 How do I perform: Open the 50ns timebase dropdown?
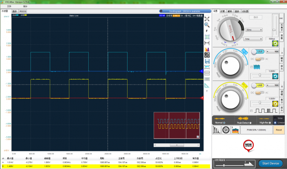[254, 30]
